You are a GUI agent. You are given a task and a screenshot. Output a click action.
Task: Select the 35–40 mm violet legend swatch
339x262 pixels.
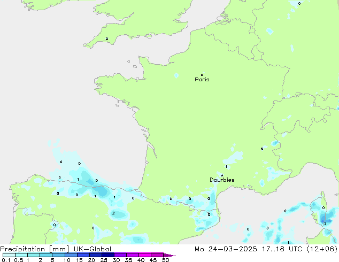tap(132, 255)
